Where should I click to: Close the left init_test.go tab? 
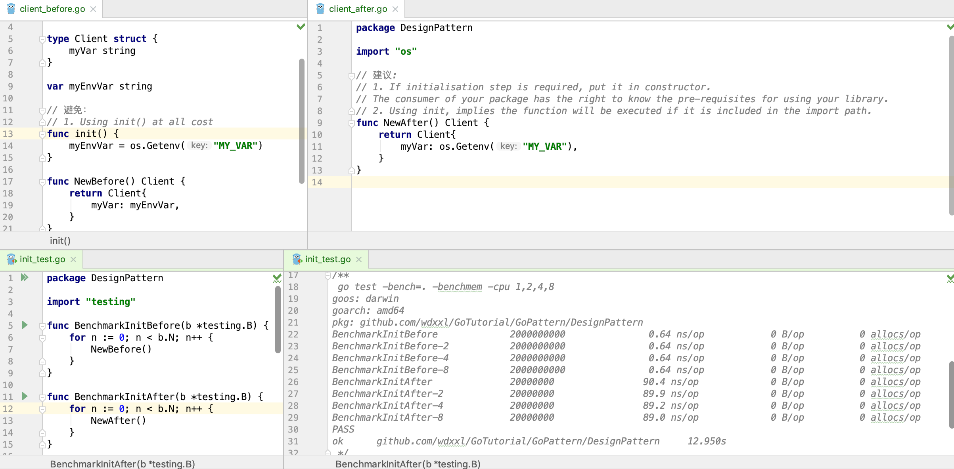tap(73, 259)
